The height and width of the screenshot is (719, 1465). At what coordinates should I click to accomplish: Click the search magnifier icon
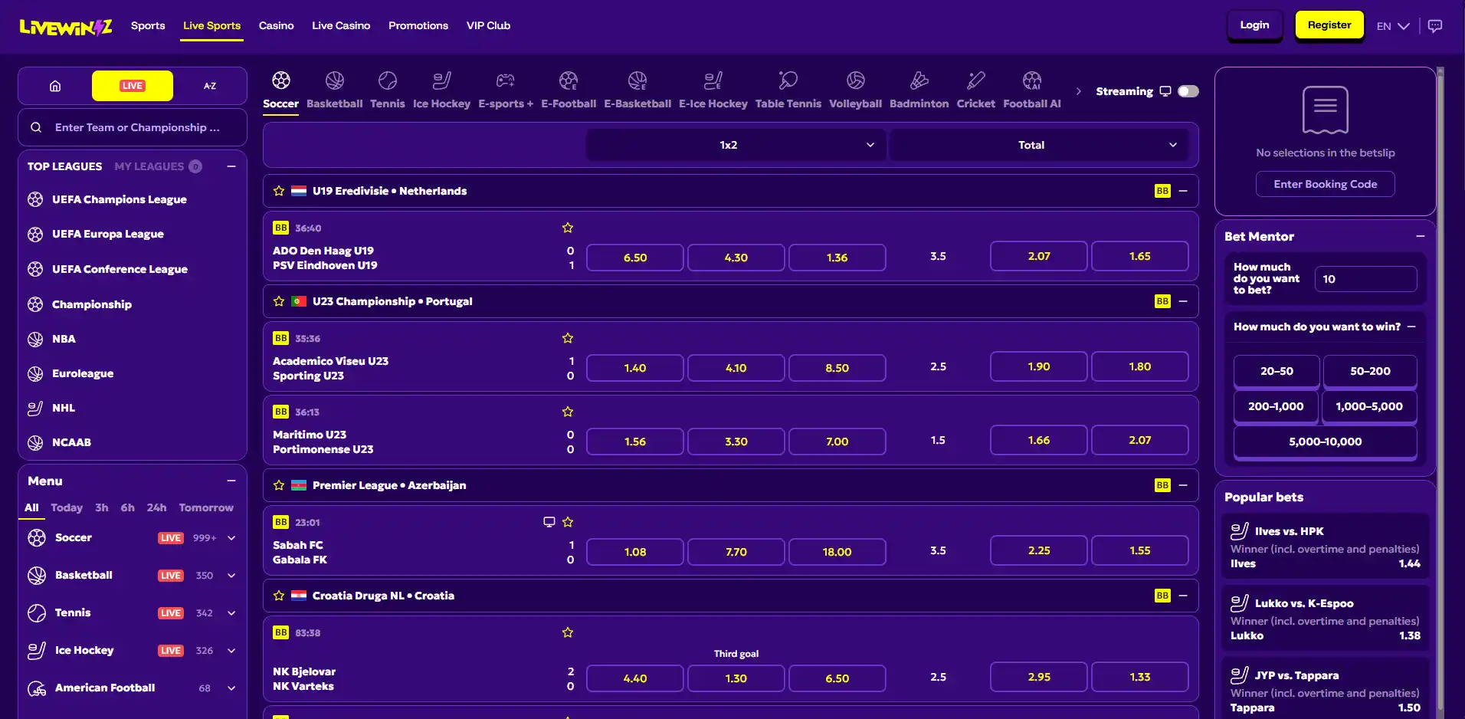pyautogui.click(x=36, y=127)
